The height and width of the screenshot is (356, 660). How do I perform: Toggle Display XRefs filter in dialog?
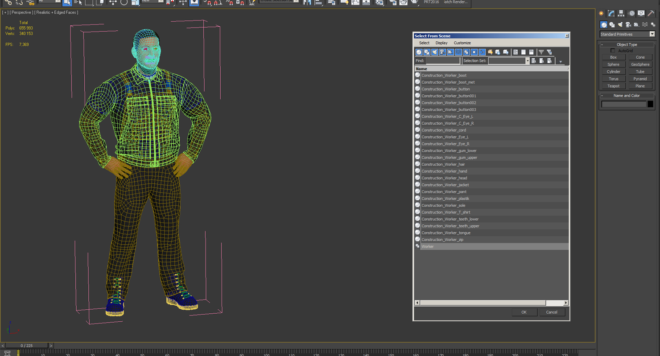[474, 52]
